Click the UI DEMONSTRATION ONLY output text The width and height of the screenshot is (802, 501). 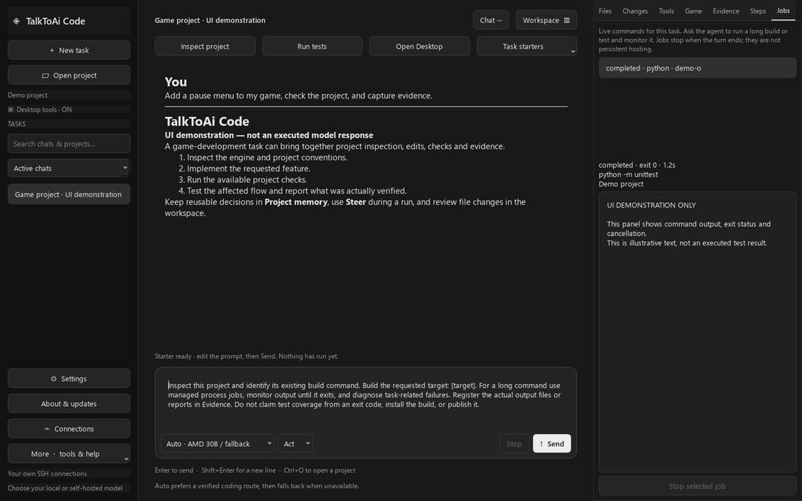[651, 205]
